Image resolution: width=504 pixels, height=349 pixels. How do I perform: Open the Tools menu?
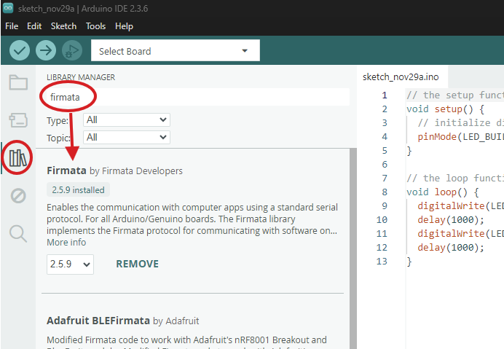(x=95, y=26)
